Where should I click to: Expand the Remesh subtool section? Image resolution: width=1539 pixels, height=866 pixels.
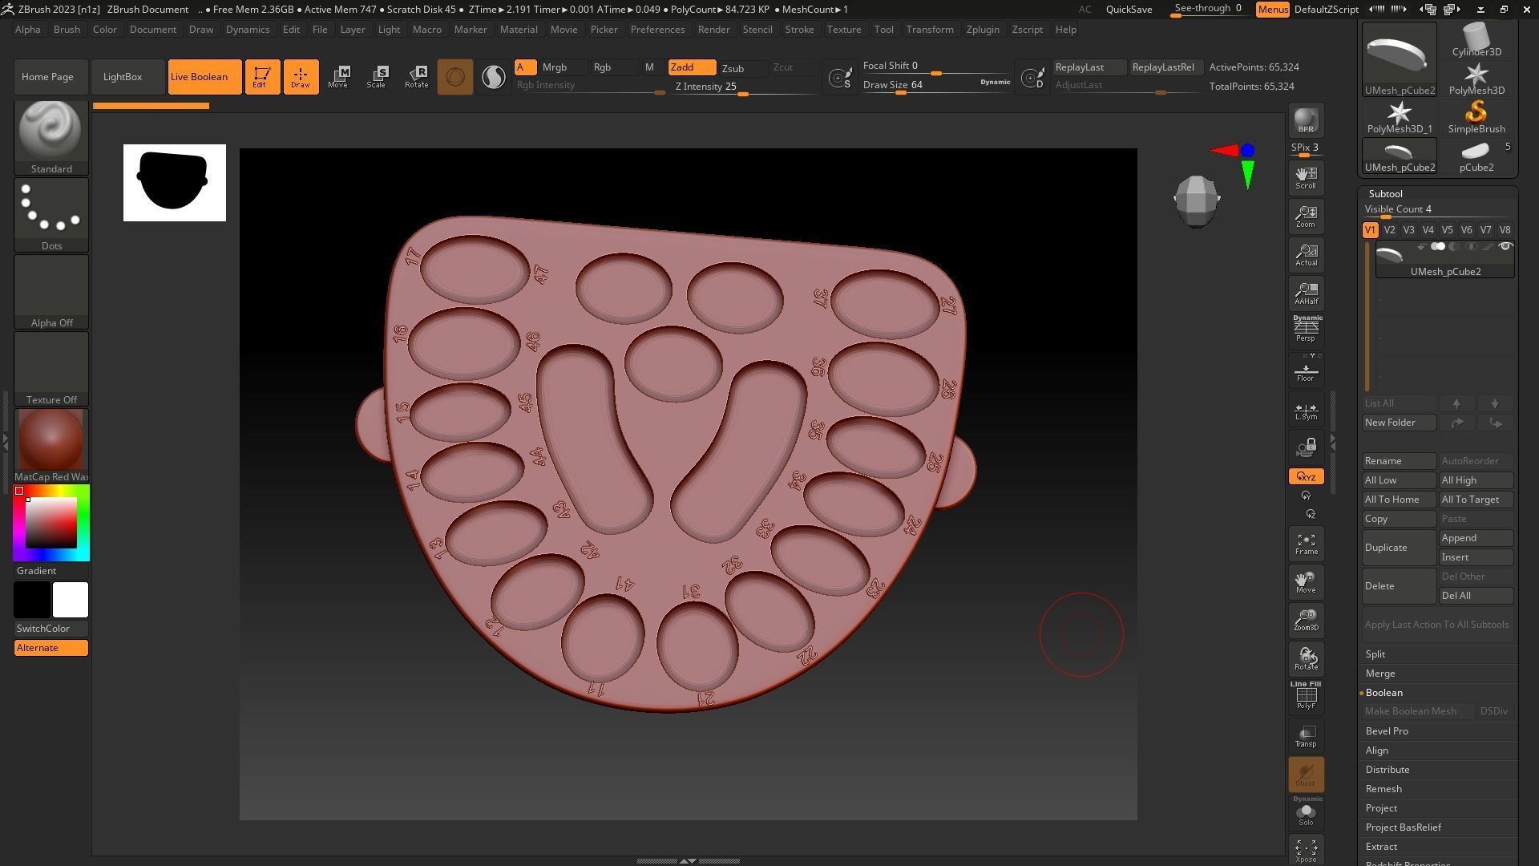pos(1383,789)
